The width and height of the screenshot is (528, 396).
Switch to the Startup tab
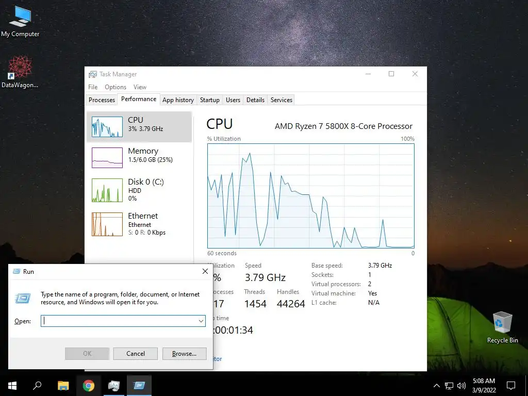click(x=210, y=100)
